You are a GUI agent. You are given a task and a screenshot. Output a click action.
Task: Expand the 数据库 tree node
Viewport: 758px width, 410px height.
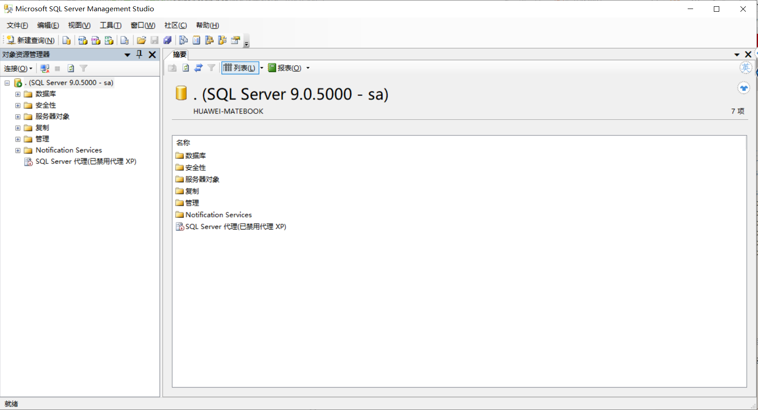(x=18, y=94)
